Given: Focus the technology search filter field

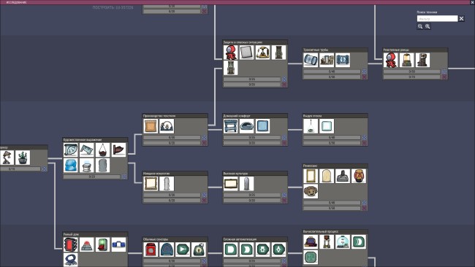Looking at the screenshot, I should tap(437, 19).
